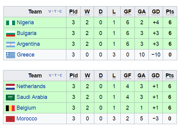Screen dimensions: 183x133
Task: Click the Morocco flag icon
Action: (10, 119)
